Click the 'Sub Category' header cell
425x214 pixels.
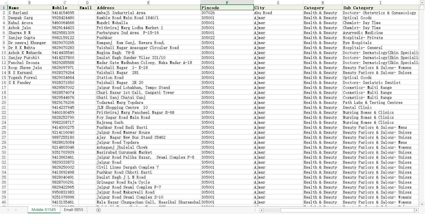pyautogui.click(x=381, y=8)
